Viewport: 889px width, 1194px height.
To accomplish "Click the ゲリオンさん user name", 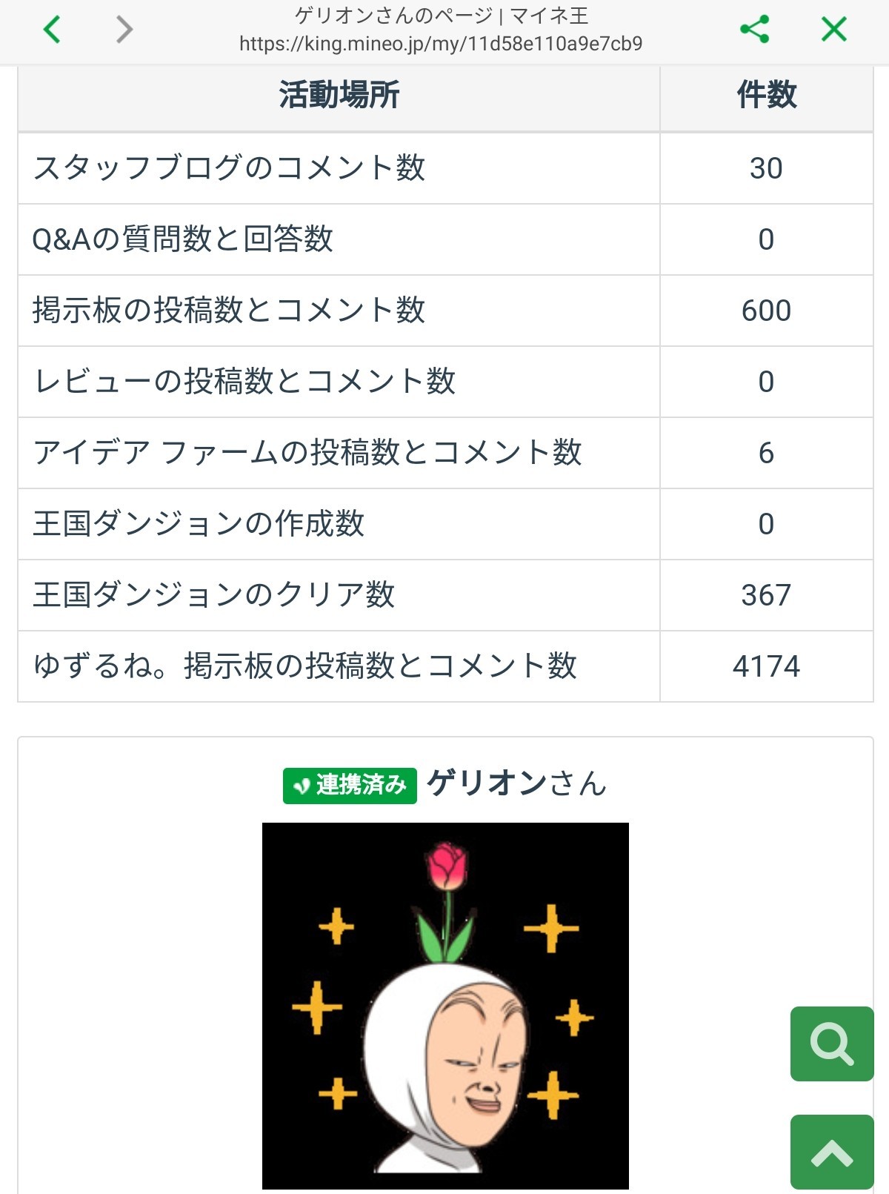I will 516,783.
